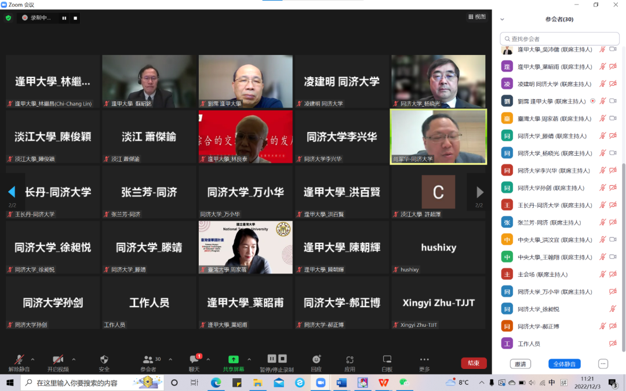Expand video options arrow beside camera

(73, 359)
